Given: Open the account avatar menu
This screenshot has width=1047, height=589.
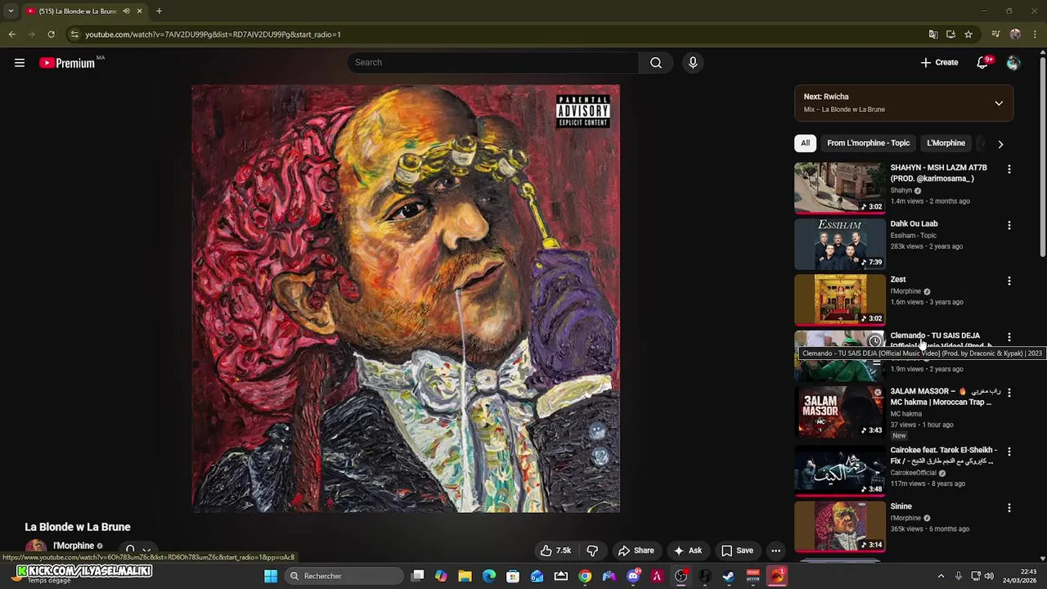Looking at the screenshot, I should [x=1013, y=63].
